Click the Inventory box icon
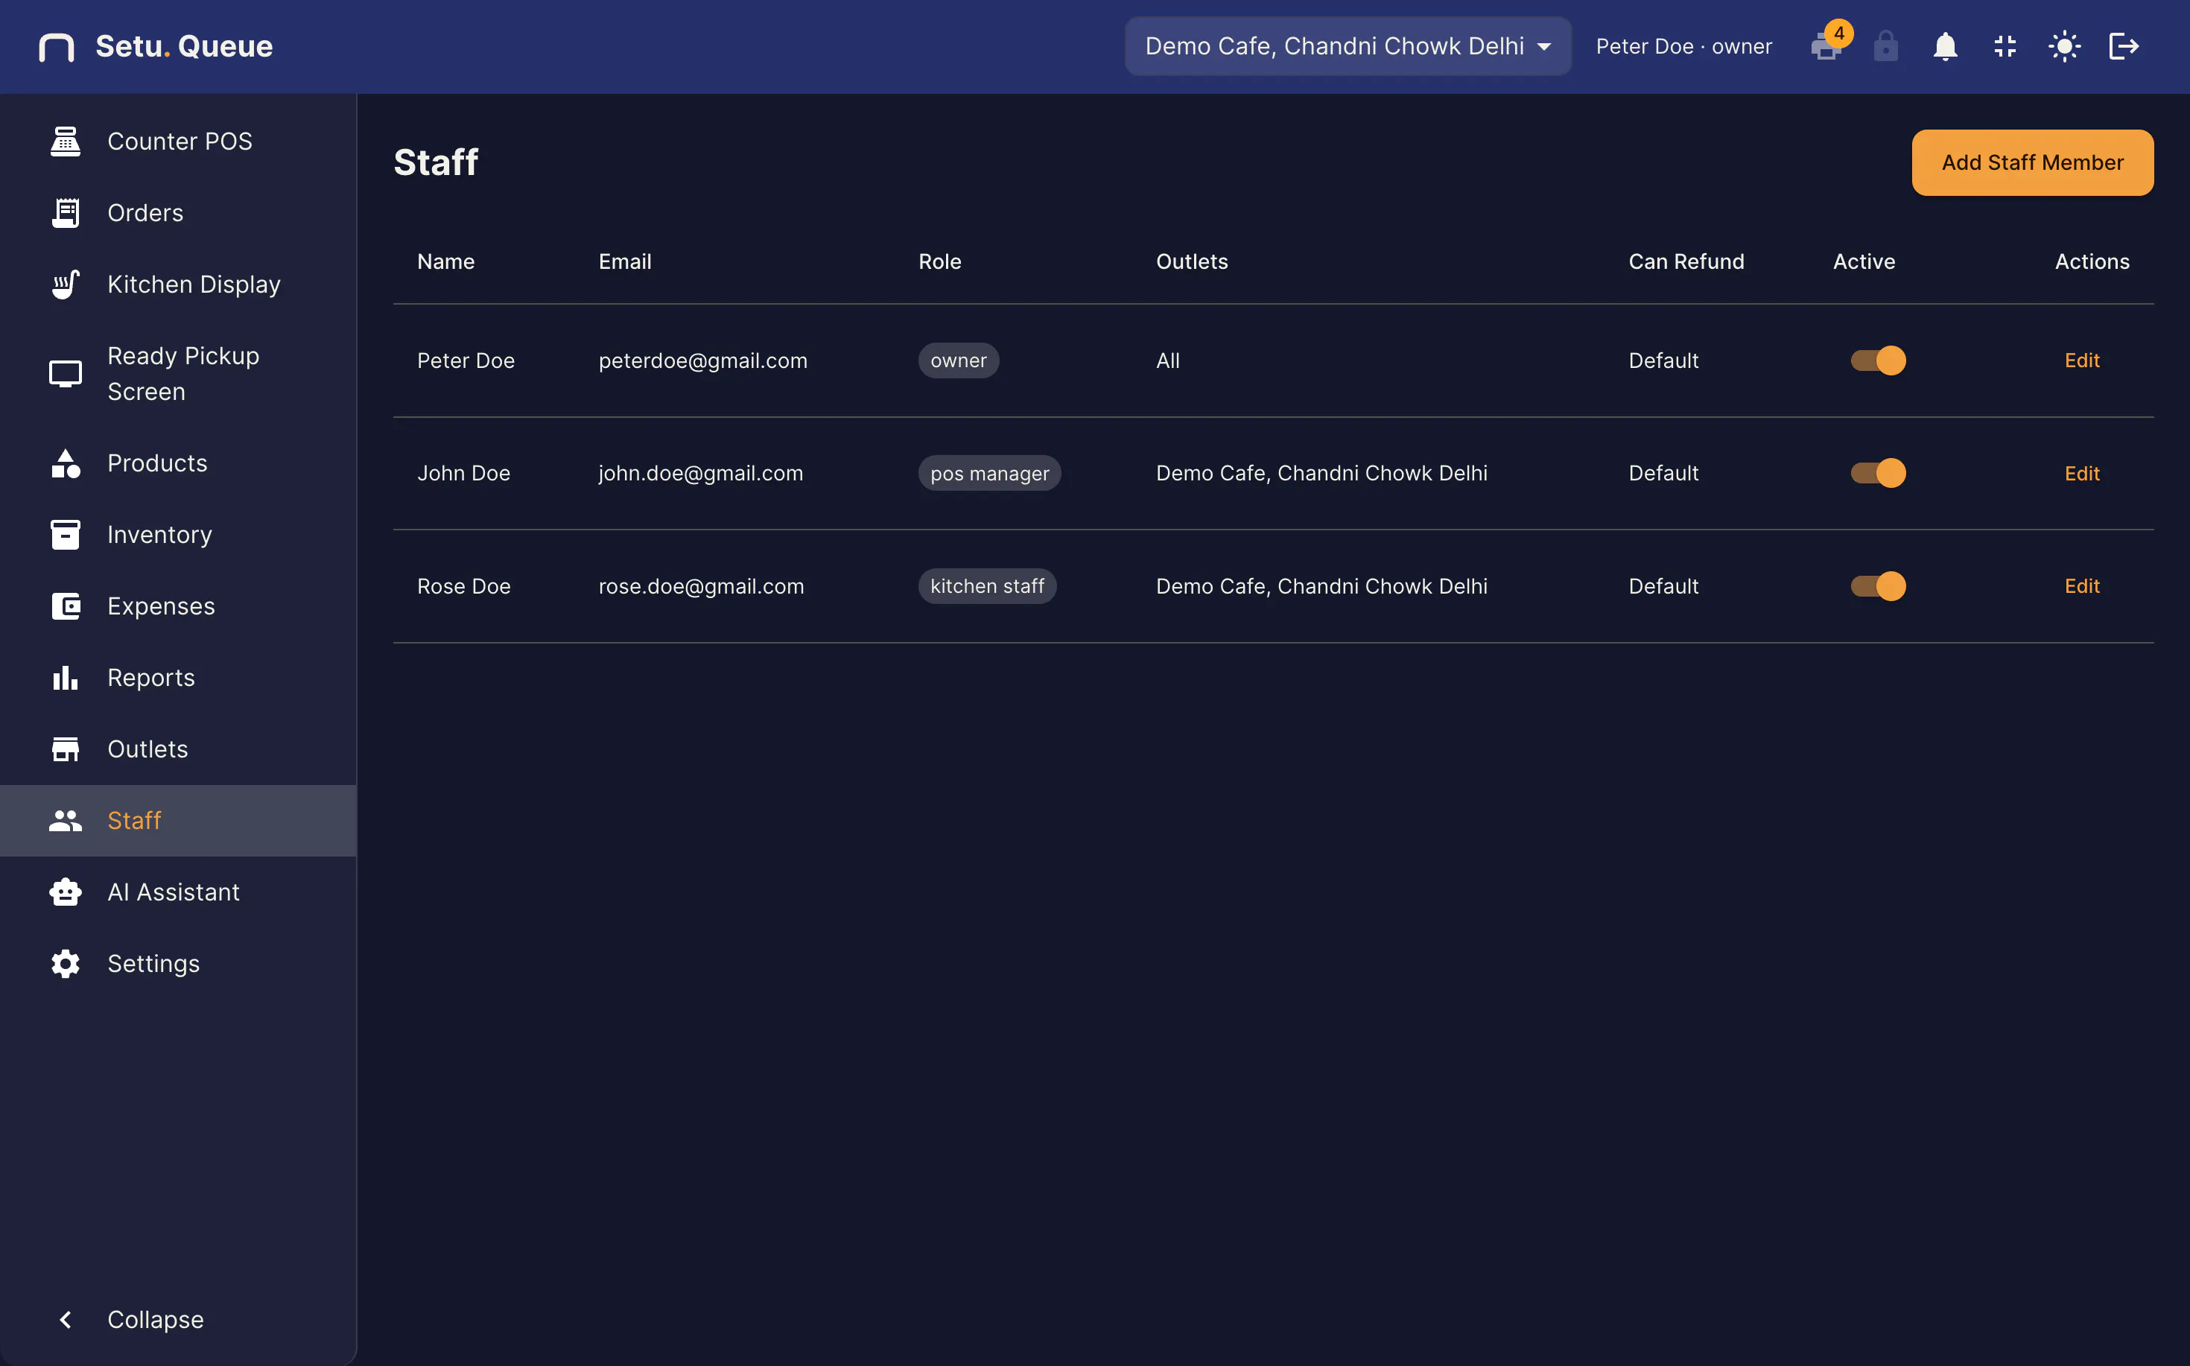Screen dimensions: 2190x1366 pos(65,534)
